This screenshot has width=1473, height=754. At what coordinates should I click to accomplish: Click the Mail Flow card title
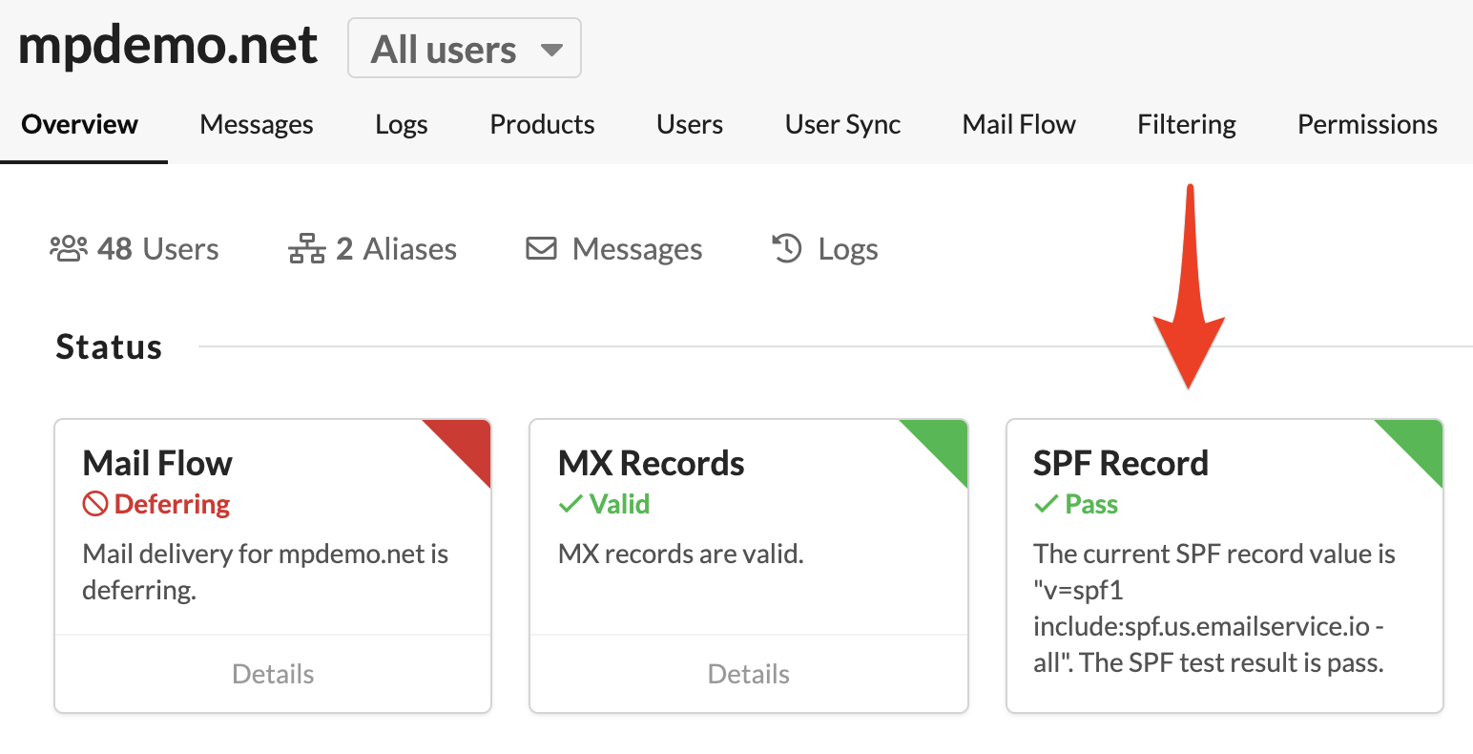point(157,463)
